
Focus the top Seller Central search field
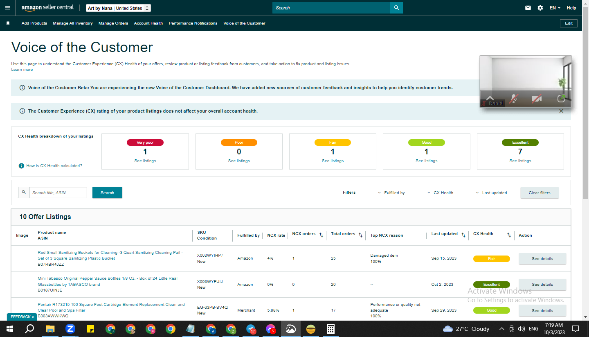pyautogui.click(x=331, y=8)
